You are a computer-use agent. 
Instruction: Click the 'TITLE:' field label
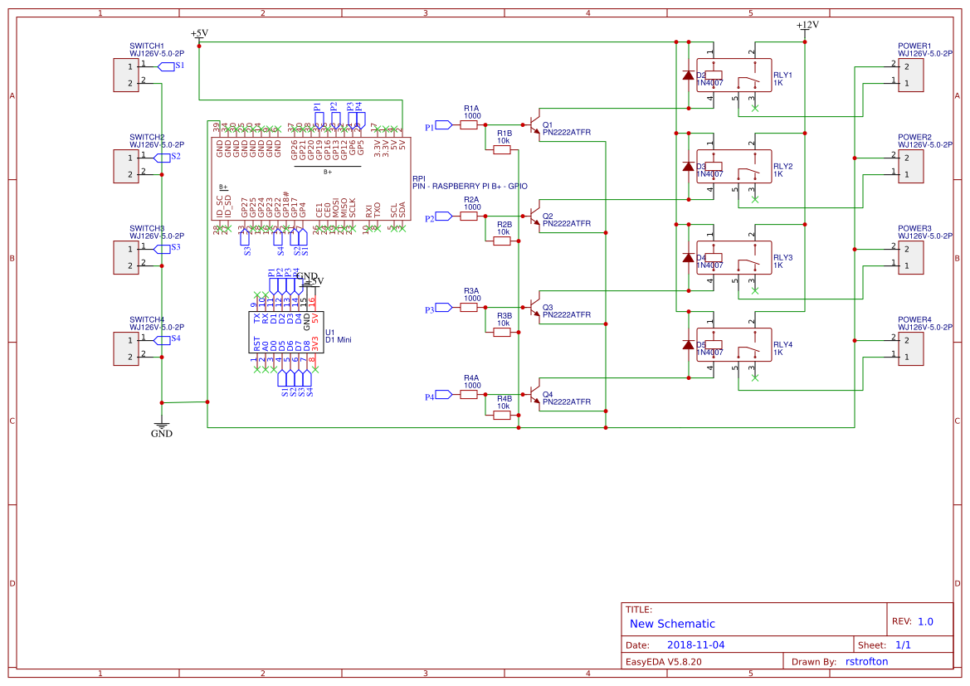(x=638, y=610)
